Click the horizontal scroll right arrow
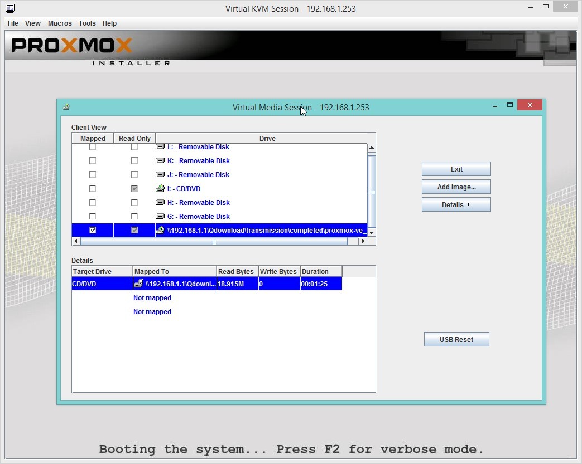The height and width of the screenshot is (464, 582). [363, 241]
